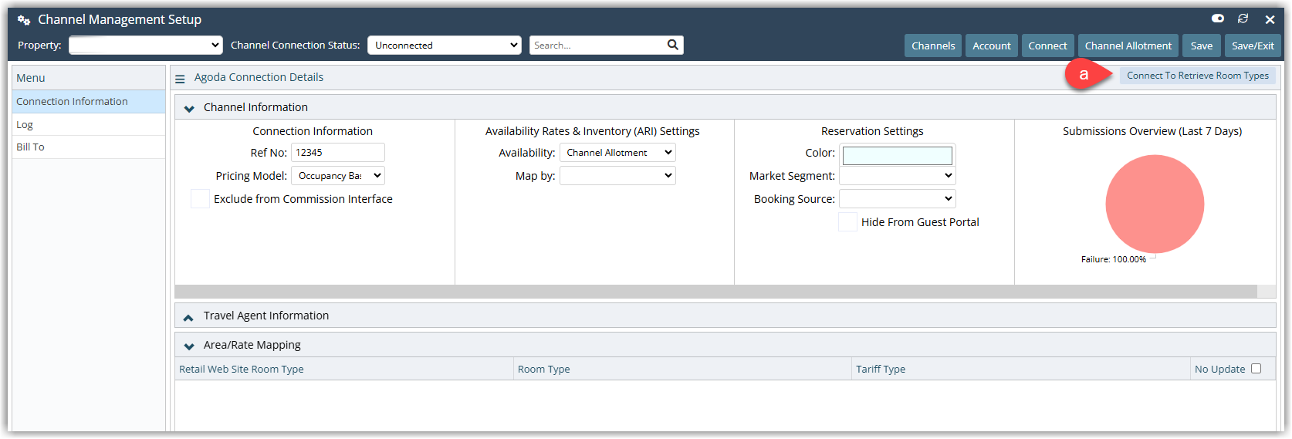Open the Booking Source dropdown
The height and width of the screenshot is (439, 1292).
898,199
